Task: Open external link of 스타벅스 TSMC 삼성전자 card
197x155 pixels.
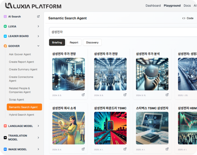Action: click(x=167, y=149)
